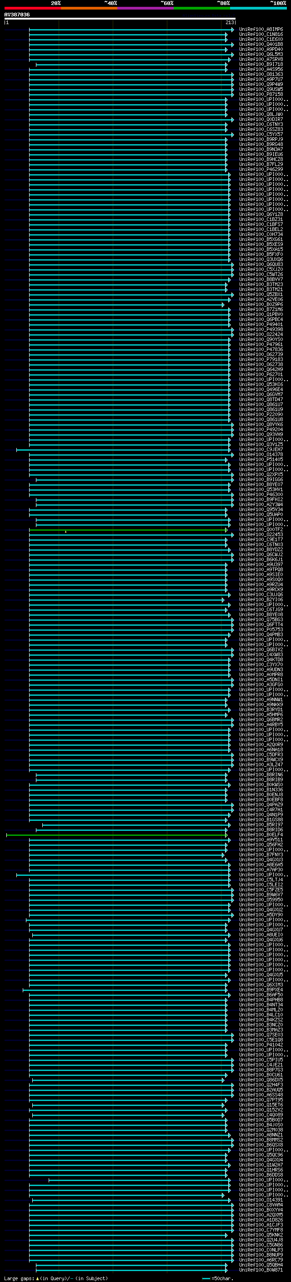291x1282 pixels.
Task: Click the query end position 213
Action: (x=230, y=22)
